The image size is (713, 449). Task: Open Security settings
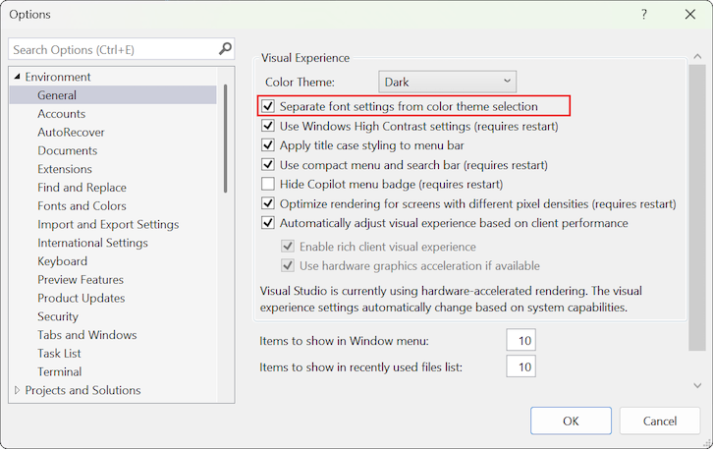(58, 316)
